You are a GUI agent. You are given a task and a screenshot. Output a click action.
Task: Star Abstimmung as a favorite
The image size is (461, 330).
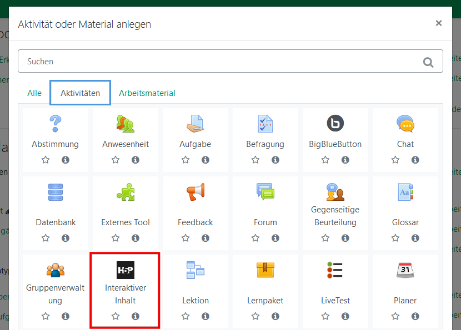pyautogui.click(x=46, y=160)
